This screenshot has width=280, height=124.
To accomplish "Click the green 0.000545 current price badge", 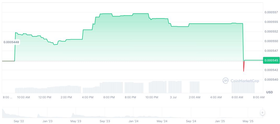I will pyautogui.click(x=271, y=60).
